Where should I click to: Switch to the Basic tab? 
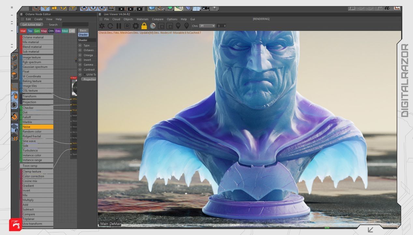tap(83, 30)
